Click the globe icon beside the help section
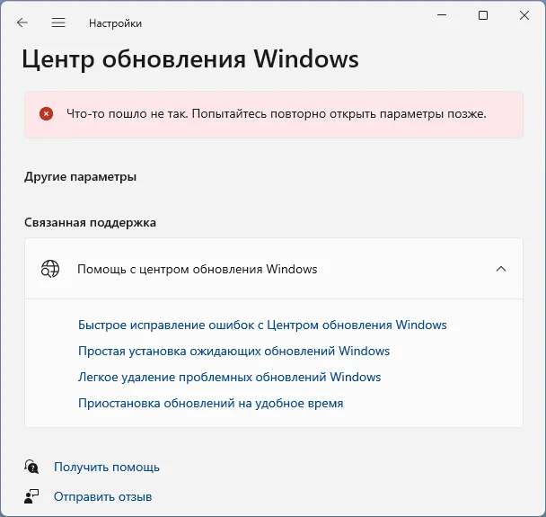546x517 pixels. pyautogui.click(x=51, y=269)
